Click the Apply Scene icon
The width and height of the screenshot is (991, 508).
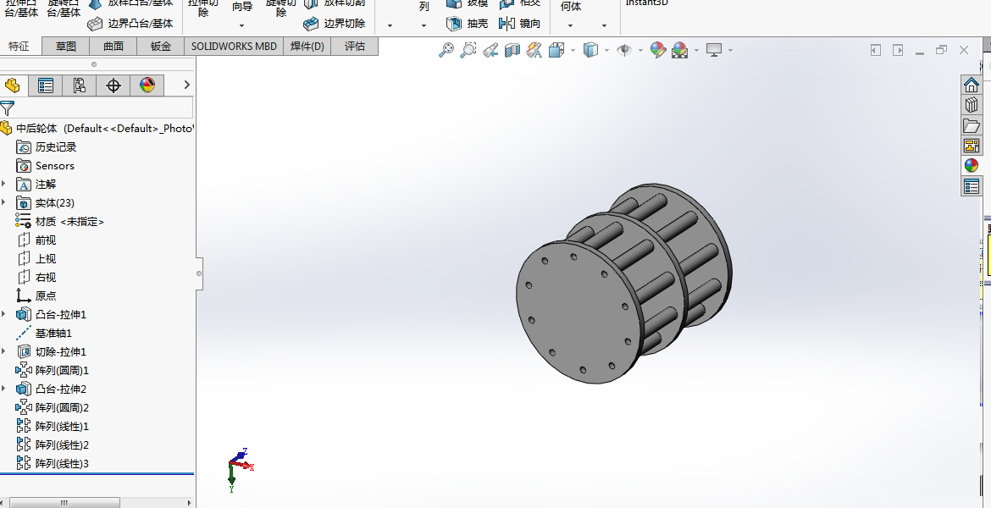click(x=679, y=50)
